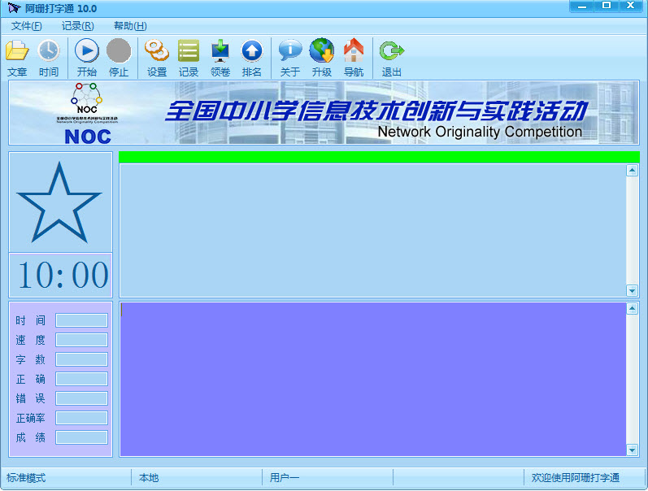
Task: Click the 时间 value field
Action: [82, 320]
